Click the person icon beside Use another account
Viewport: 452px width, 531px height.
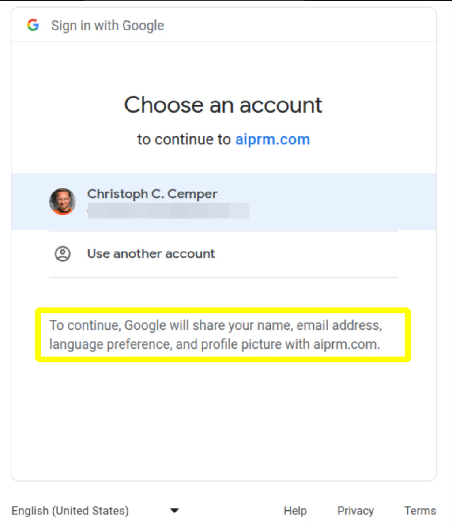(x=63, y=254)
